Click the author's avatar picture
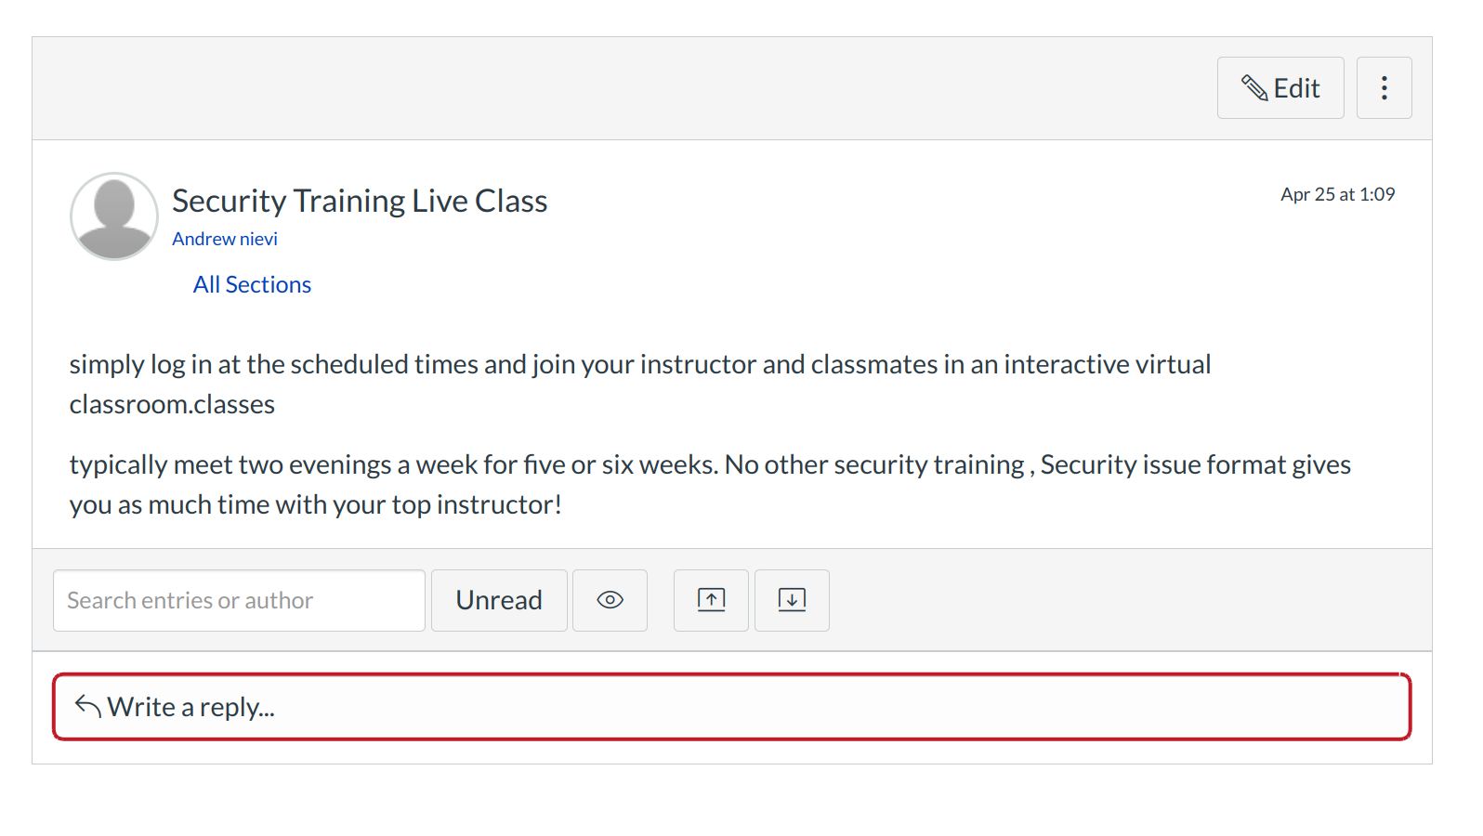1483x836 pixels. pyautogui.click(x=114, y=216)
